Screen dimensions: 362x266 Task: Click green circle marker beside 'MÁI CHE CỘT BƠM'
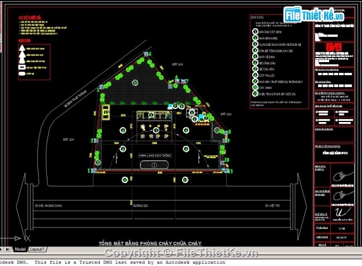255,32
